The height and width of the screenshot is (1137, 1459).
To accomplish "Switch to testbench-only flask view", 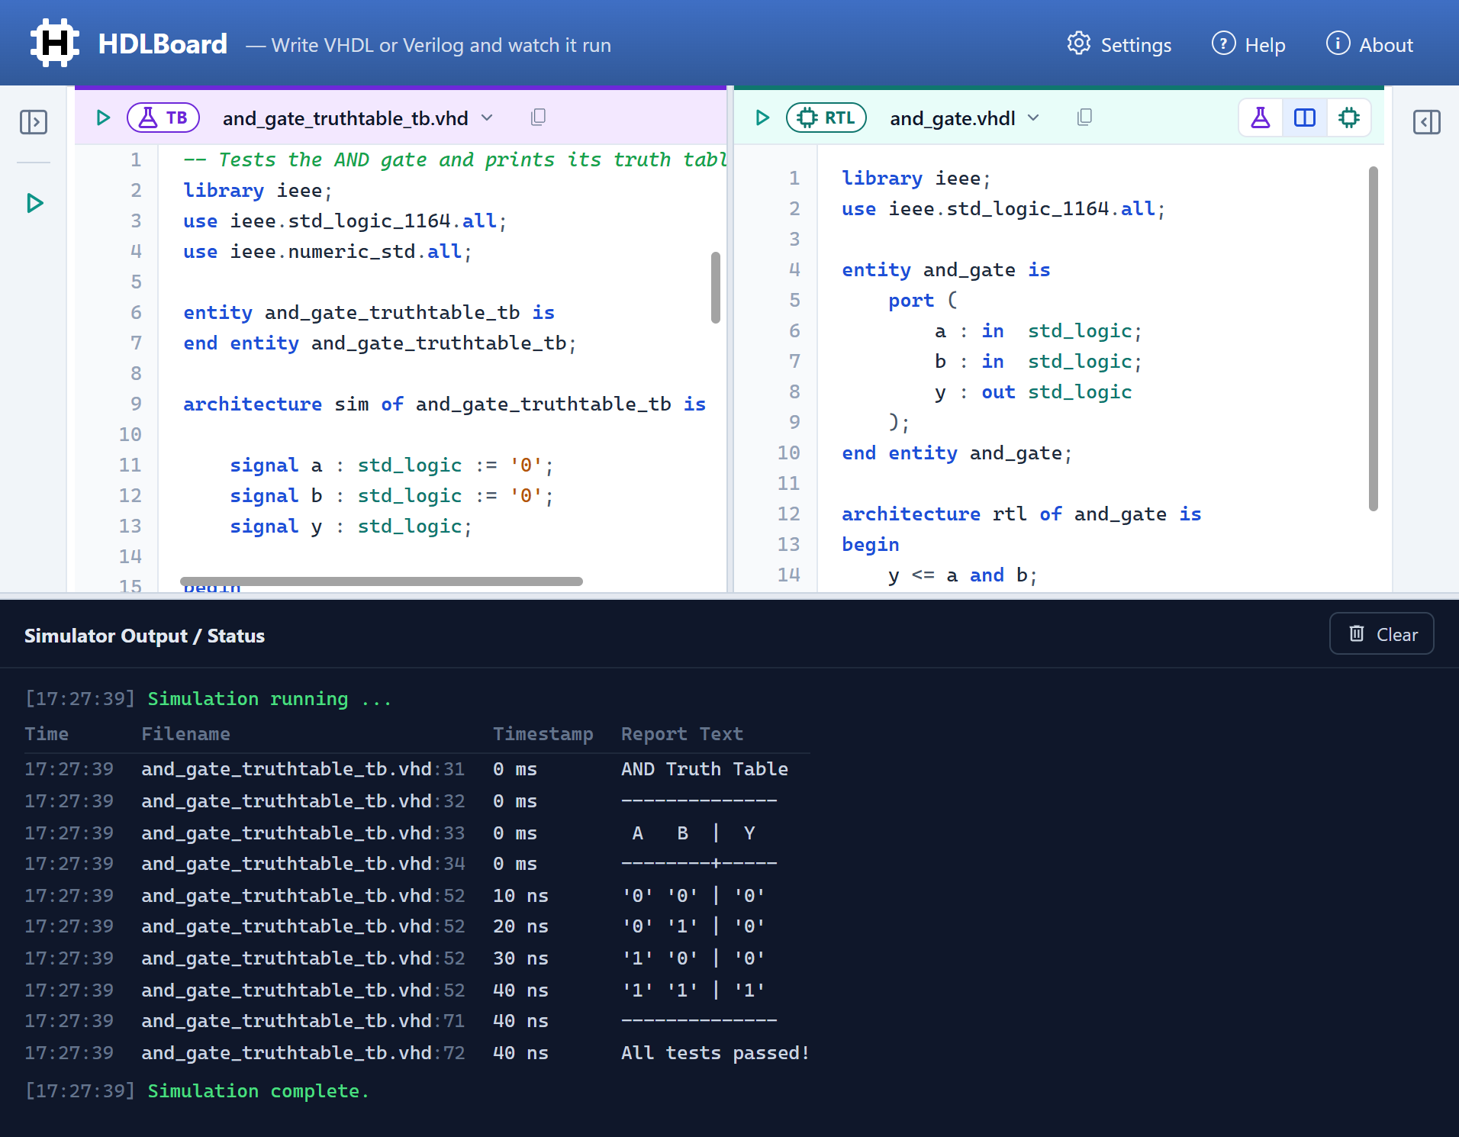I will click(1261, 118).
